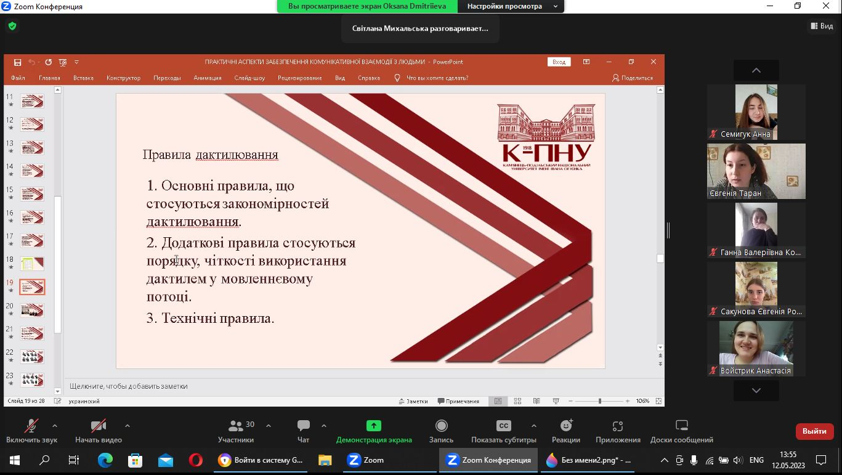Viewport: 842px width, 475px height.
Task: Toggle captions with Показать субтитры
Action: (x=503, y=426)
